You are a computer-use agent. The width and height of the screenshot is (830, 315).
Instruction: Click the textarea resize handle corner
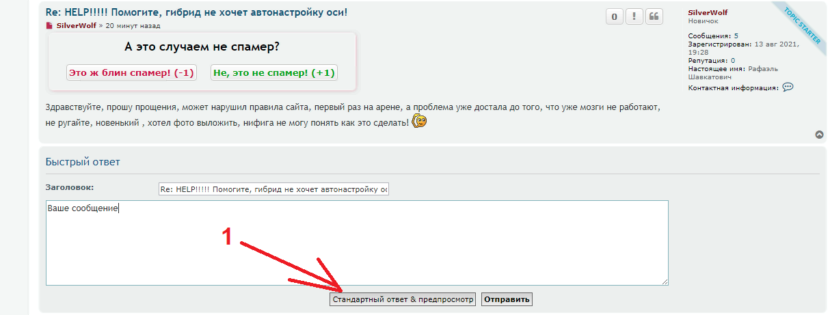tap(665, 282)
